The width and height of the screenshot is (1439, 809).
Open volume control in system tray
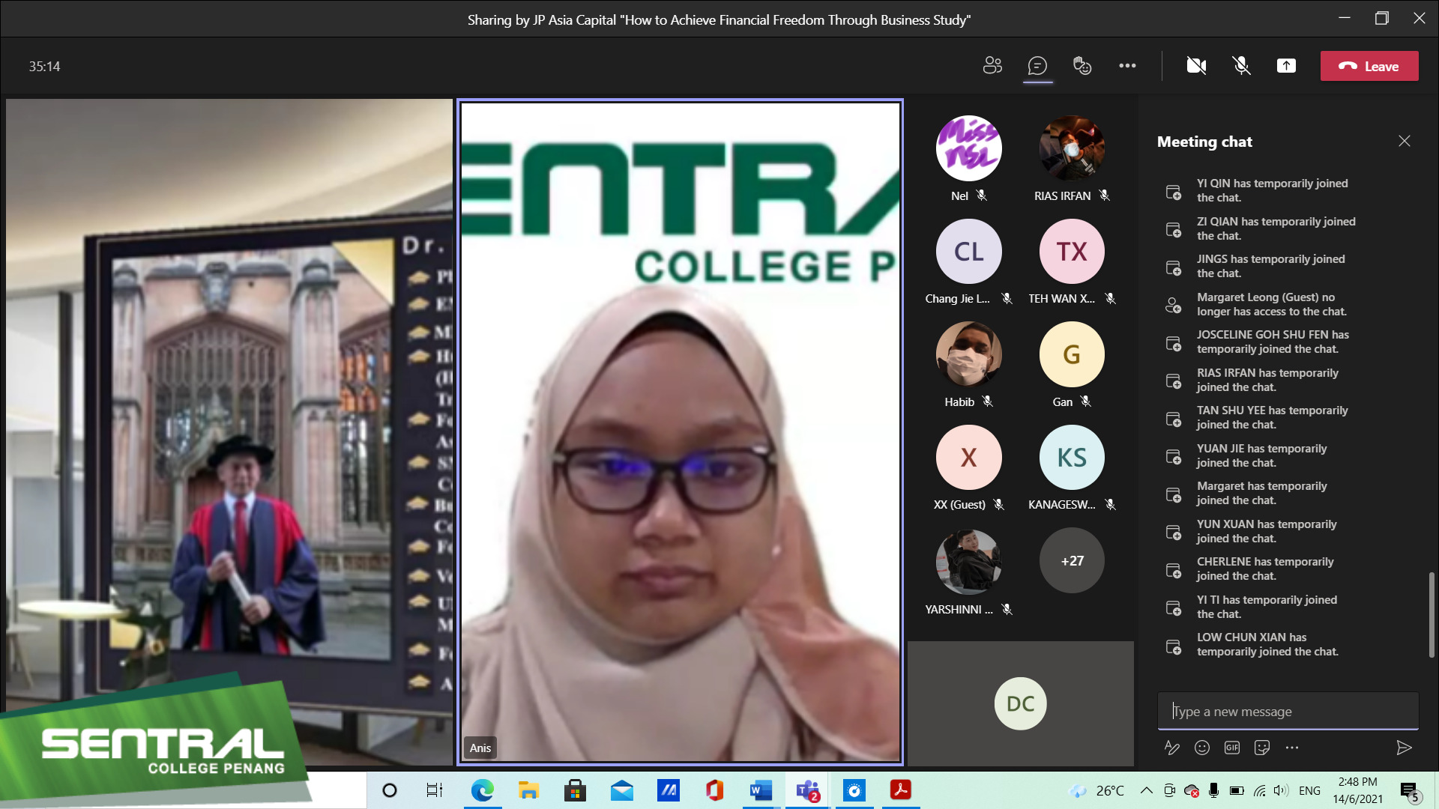(1282, 790)
